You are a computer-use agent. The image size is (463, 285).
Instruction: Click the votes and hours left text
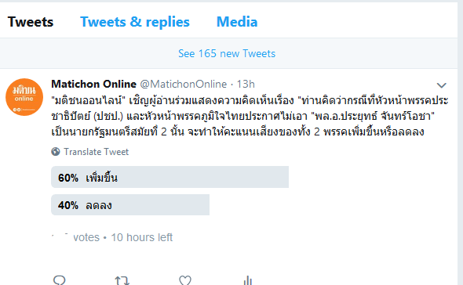click(112, 237)
